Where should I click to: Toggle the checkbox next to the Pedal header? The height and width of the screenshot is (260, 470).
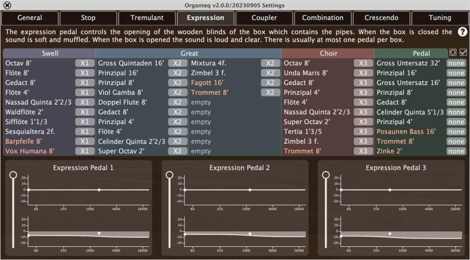pyautogui.click(x=463, y=52)
